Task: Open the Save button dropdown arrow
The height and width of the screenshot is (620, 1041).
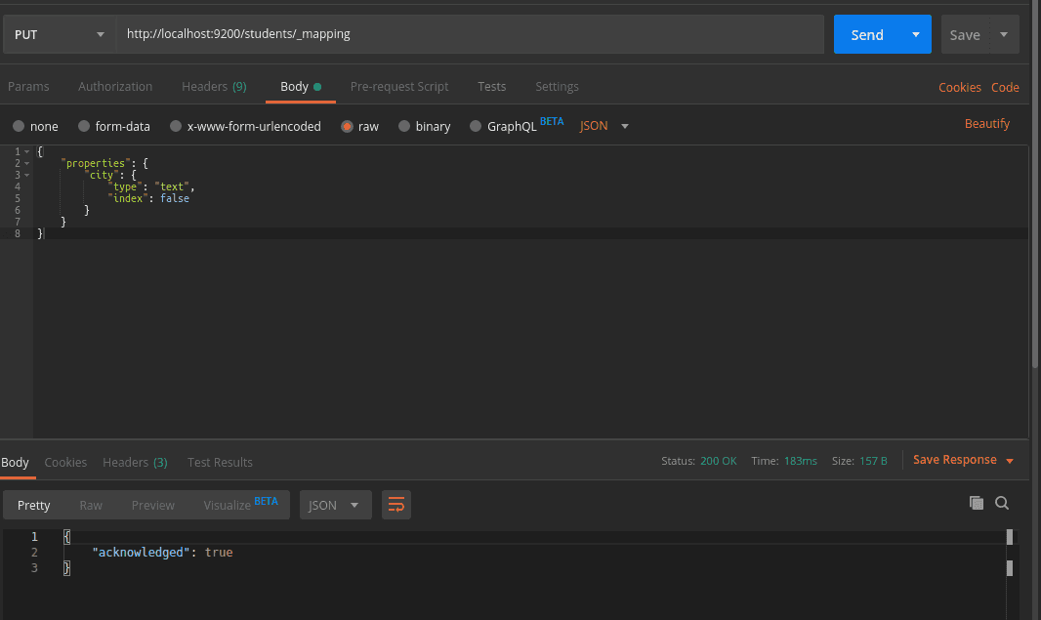Action: coord(1004,34)
